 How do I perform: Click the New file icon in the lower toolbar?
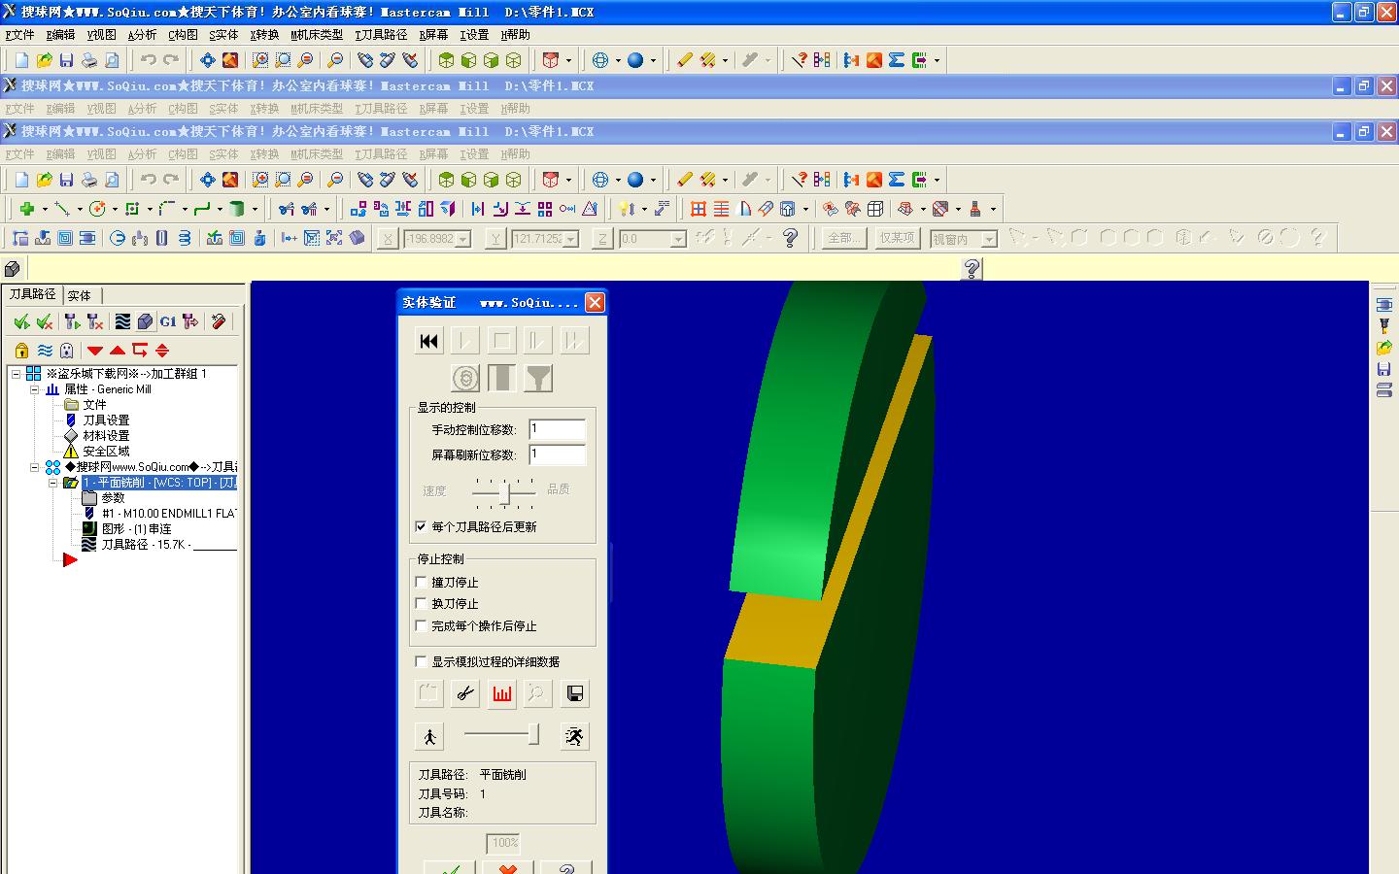pos(21,180)
